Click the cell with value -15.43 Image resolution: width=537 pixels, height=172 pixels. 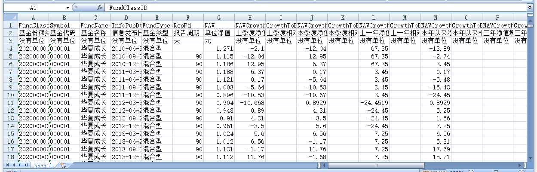[436, 87]
